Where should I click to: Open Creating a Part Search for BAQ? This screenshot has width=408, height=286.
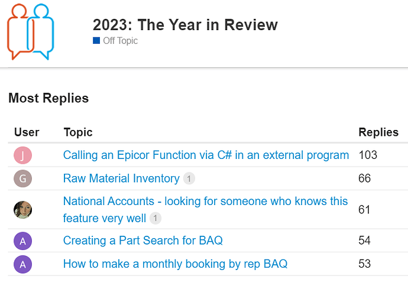143,240
